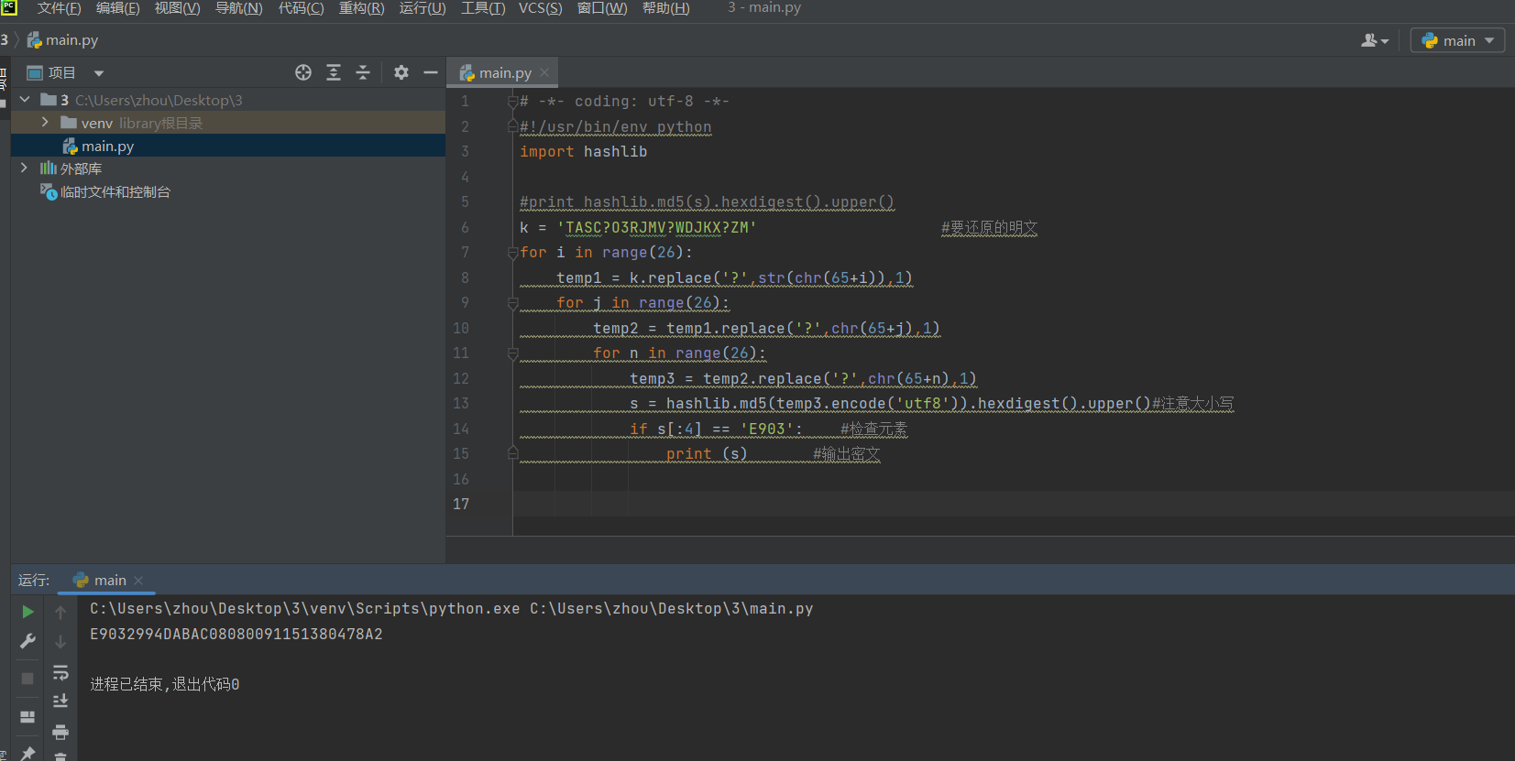Click the python.exe command path output line
Screen dimensions: 1515x761
(451, 608)
